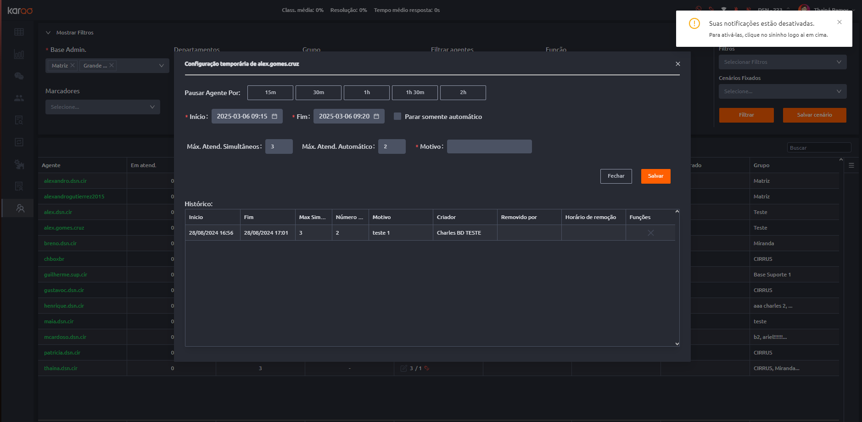Expand the Cenários Fixados dropdown
This screenshot has height=422, width=862.
pyautogui.click(x=782, y=91)
